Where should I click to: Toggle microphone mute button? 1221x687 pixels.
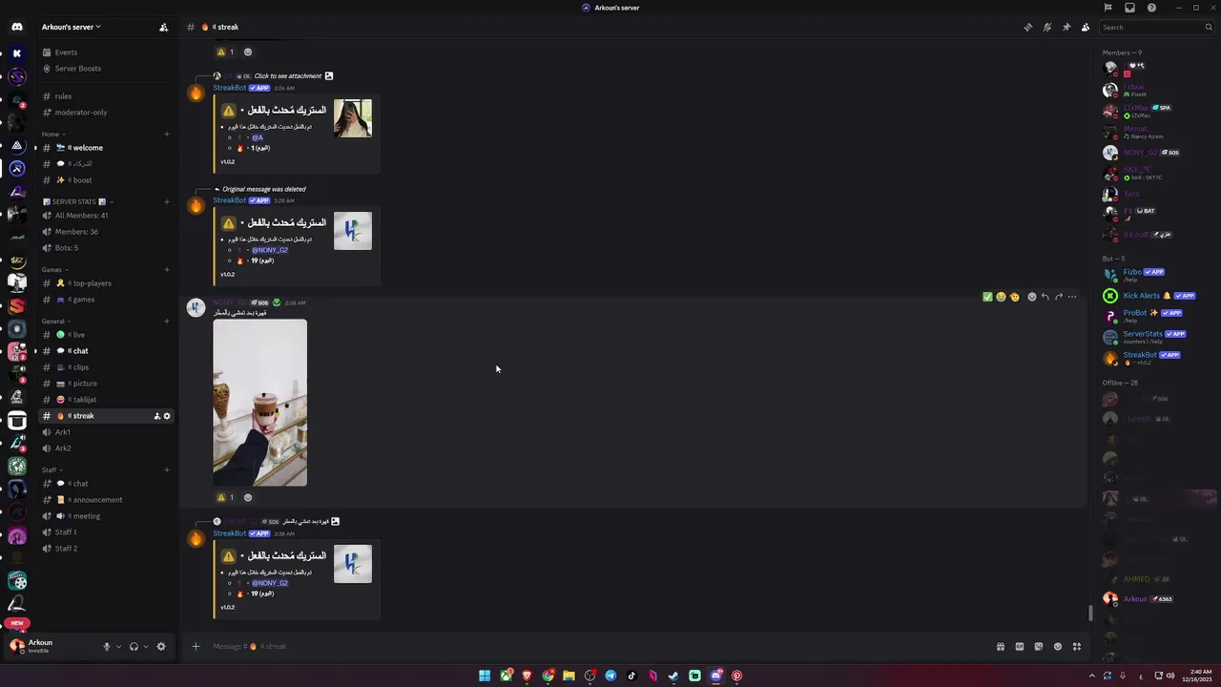click(x=107, y=646)
